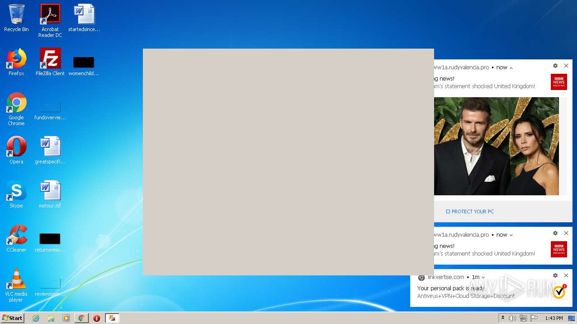This screenshot has width=577, height=324.
Task: Click BBC News icon in top notification
Action: click(x=559, y=82)
